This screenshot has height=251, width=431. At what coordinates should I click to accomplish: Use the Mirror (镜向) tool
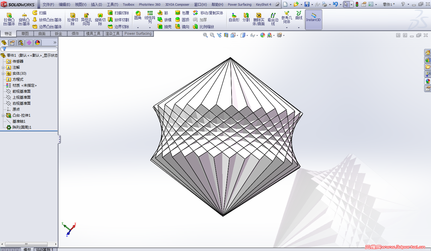[182, 27]
